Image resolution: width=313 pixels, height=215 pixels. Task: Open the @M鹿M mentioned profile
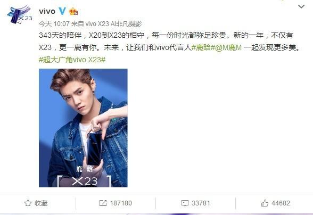(228, 47)
